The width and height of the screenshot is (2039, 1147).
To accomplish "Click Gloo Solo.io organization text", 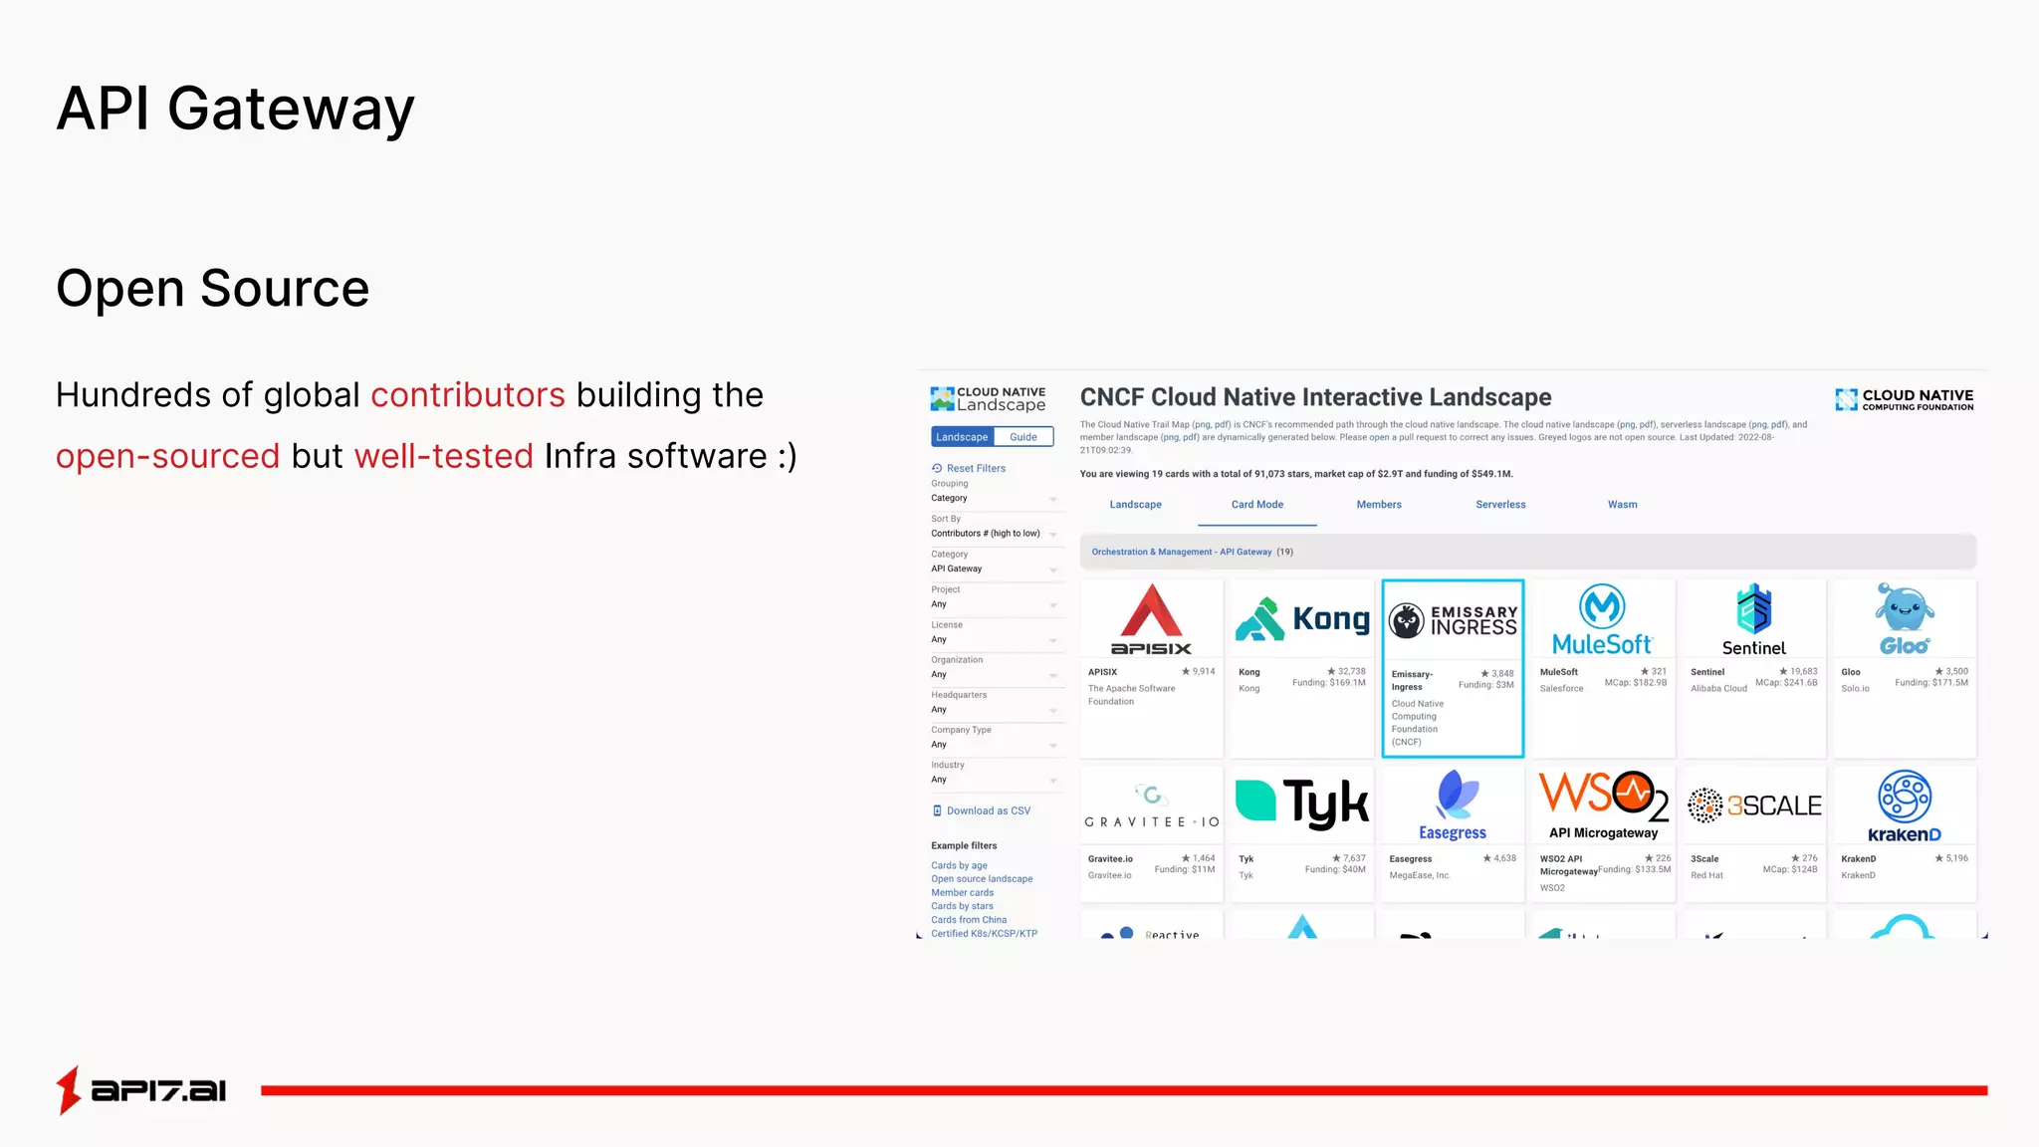I will [x=1855, y=689].
